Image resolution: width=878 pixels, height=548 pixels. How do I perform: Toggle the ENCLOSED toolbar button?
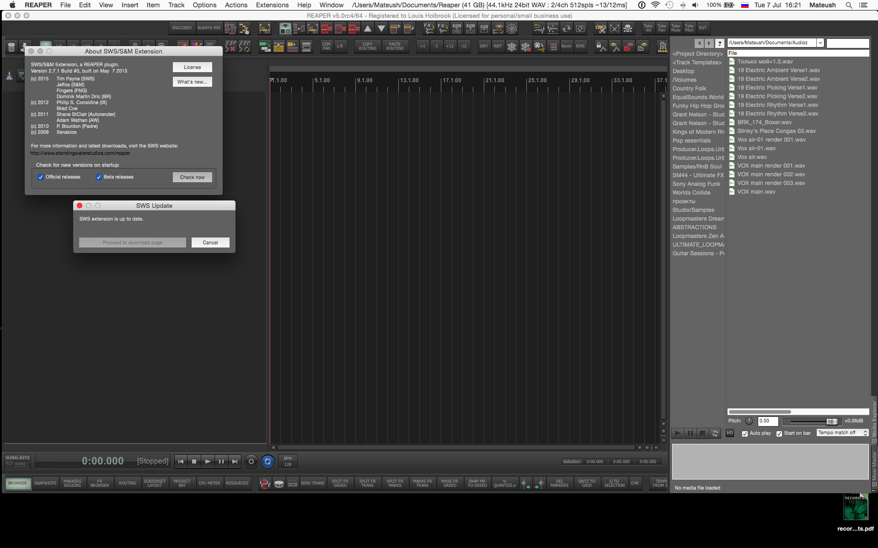[182, 28]
